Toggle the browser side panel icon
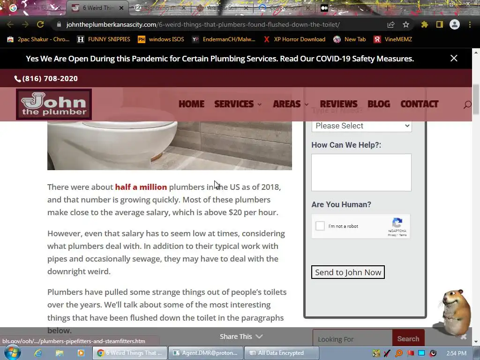The width and height of the screenshot is (480, 360). point(440,24)
